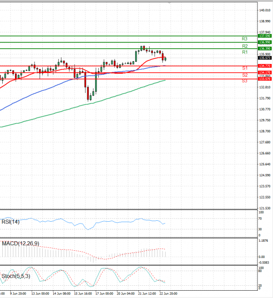Screen dimensions: 273x298
Task: Click the MACD scale value 0.00
Action: pyautogui.click(x=262, y=257)
